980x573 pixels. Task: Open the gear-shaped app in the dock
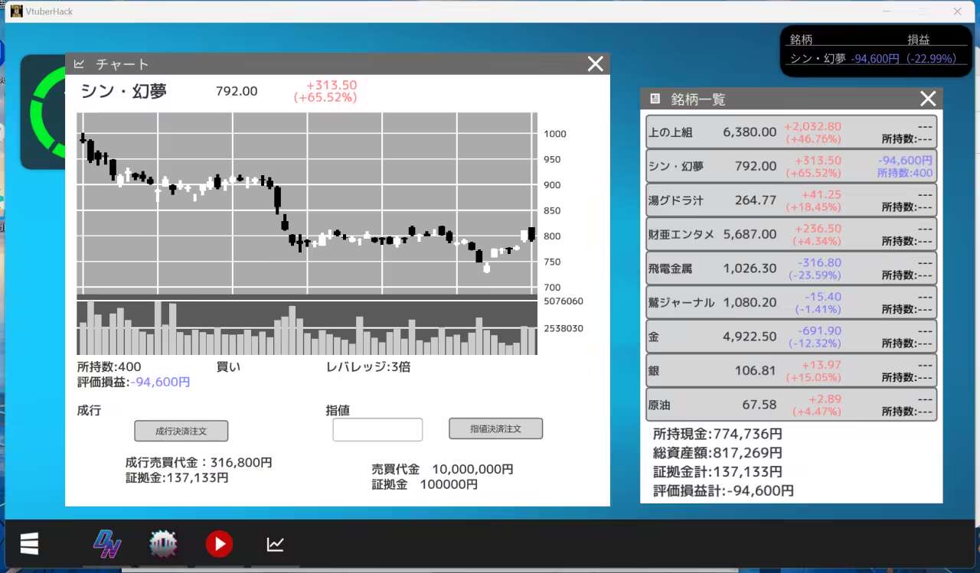tap(162, 543)
